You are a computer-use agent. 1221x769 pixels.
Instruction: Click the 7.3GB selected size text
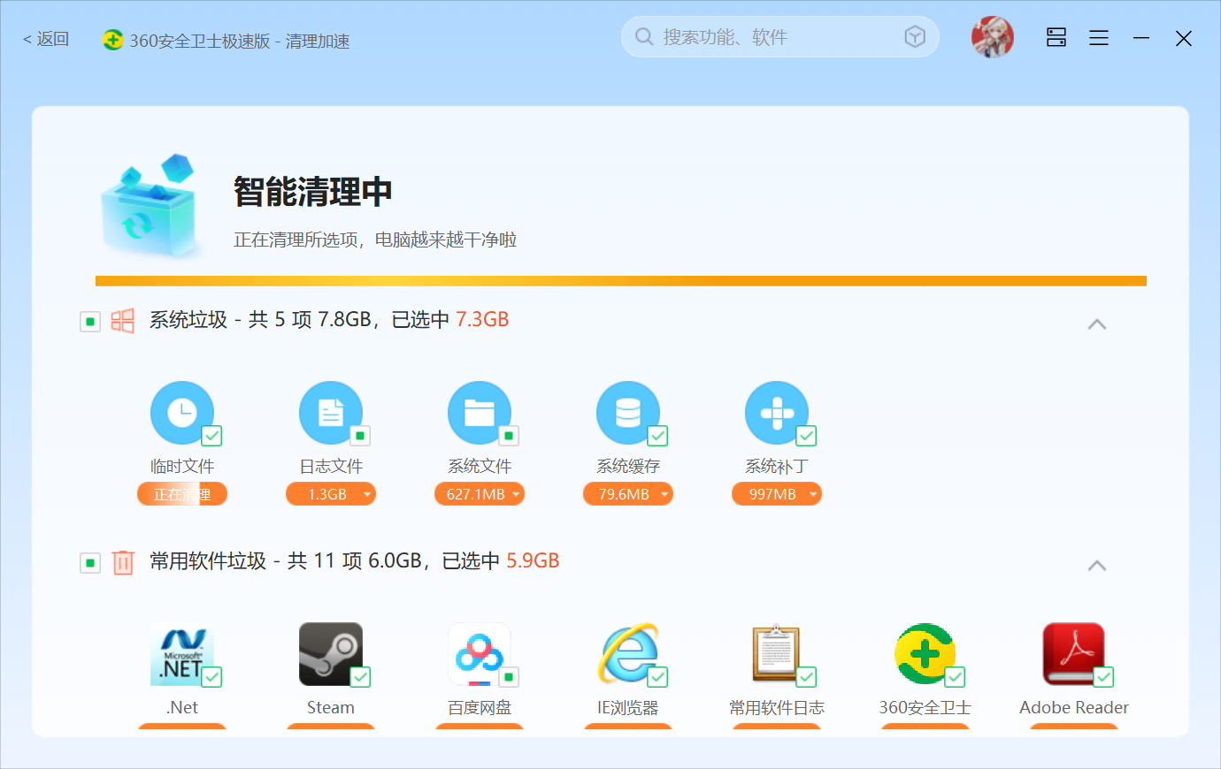point(482,320)
